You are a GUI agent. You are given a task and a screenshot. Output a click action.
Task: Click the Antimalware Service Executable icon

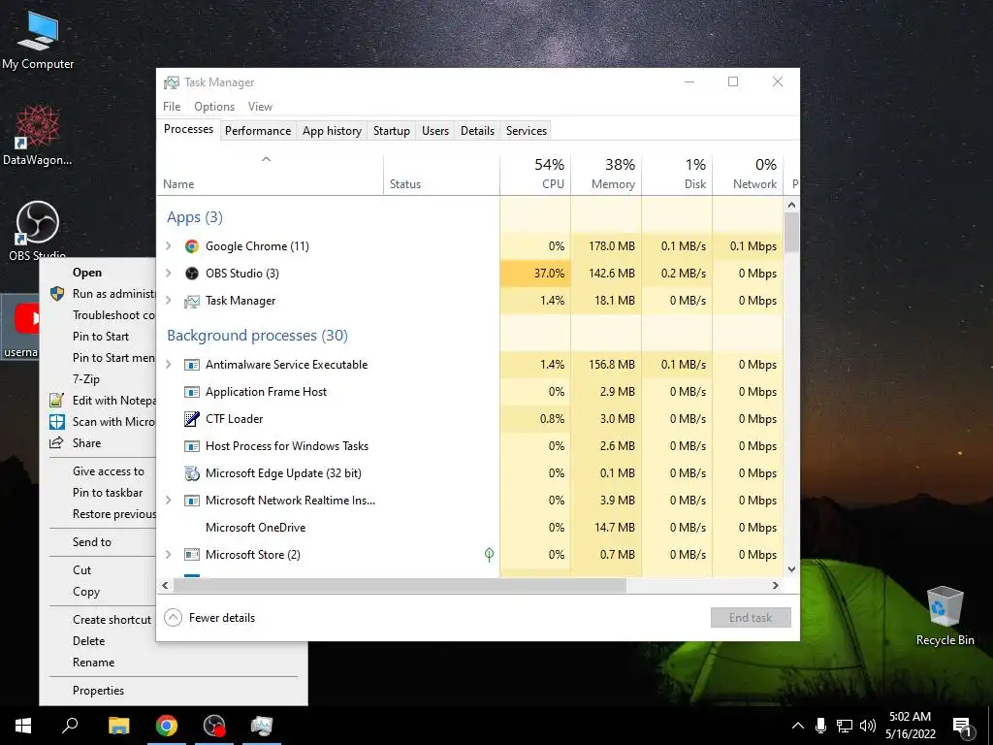point(191,365)
